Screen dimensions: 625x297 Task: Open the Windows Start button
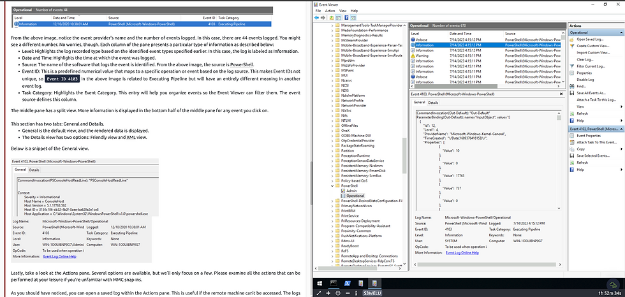(x=320, y=284)
